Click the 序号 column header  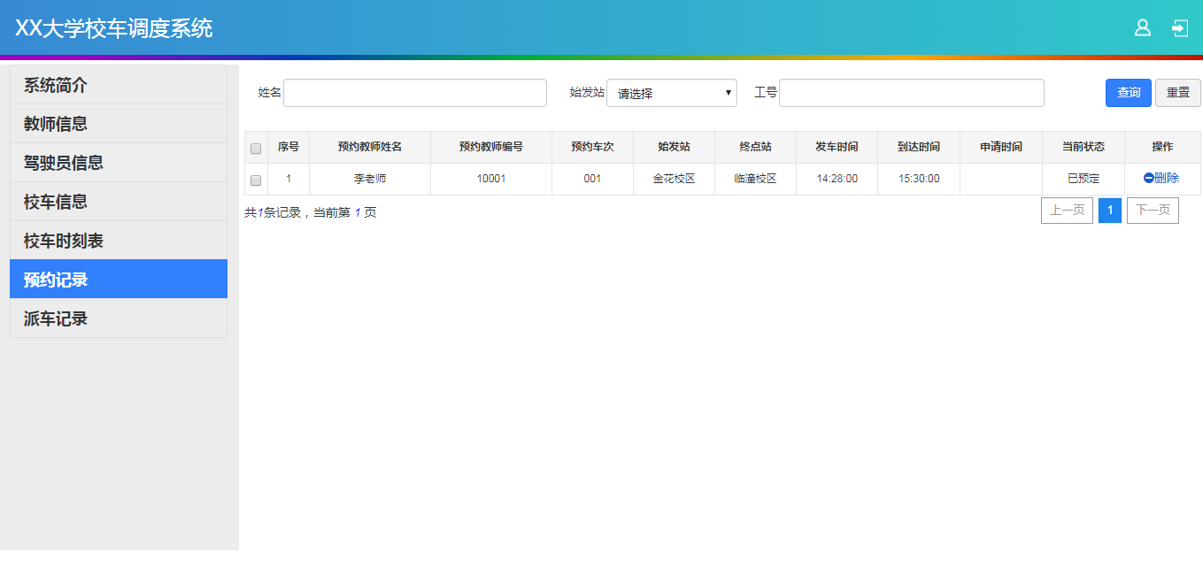coord(289,147)
